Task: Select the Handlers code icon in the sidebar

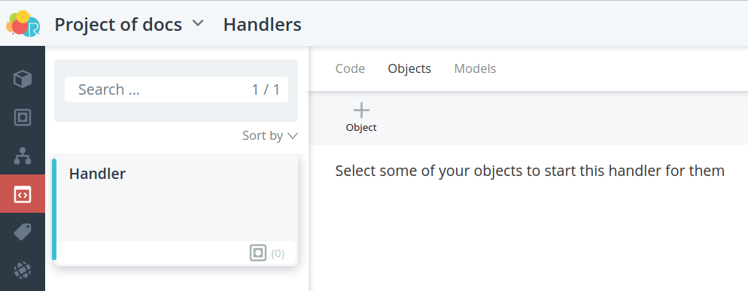Action: [23, 195]
